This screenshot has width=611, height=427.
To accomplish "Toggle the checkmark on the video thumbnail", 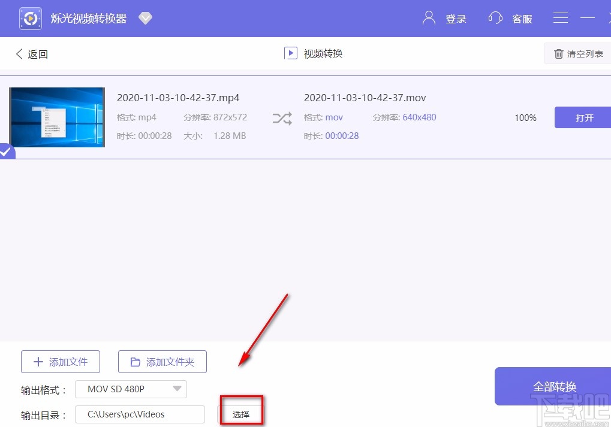I will pos(7,152).
